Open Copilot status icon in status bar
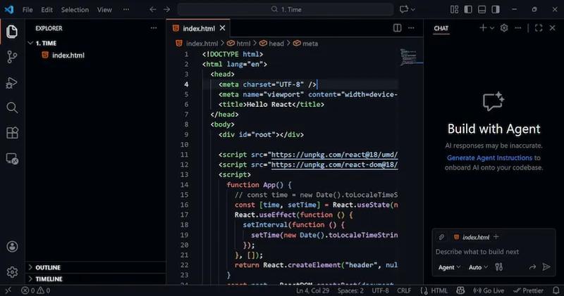Screen dimensions: 564x296 [x=460, y=290]
